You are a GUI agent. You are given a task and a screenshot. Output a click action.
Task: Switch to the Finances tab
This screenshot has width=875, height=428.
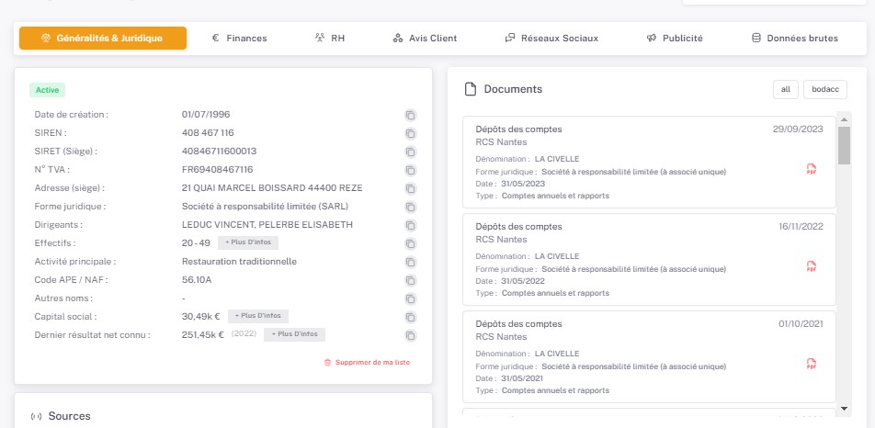point(239,39)
